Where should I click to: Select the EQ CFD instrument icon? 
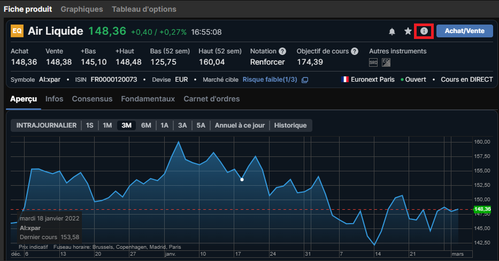point(386,62)
